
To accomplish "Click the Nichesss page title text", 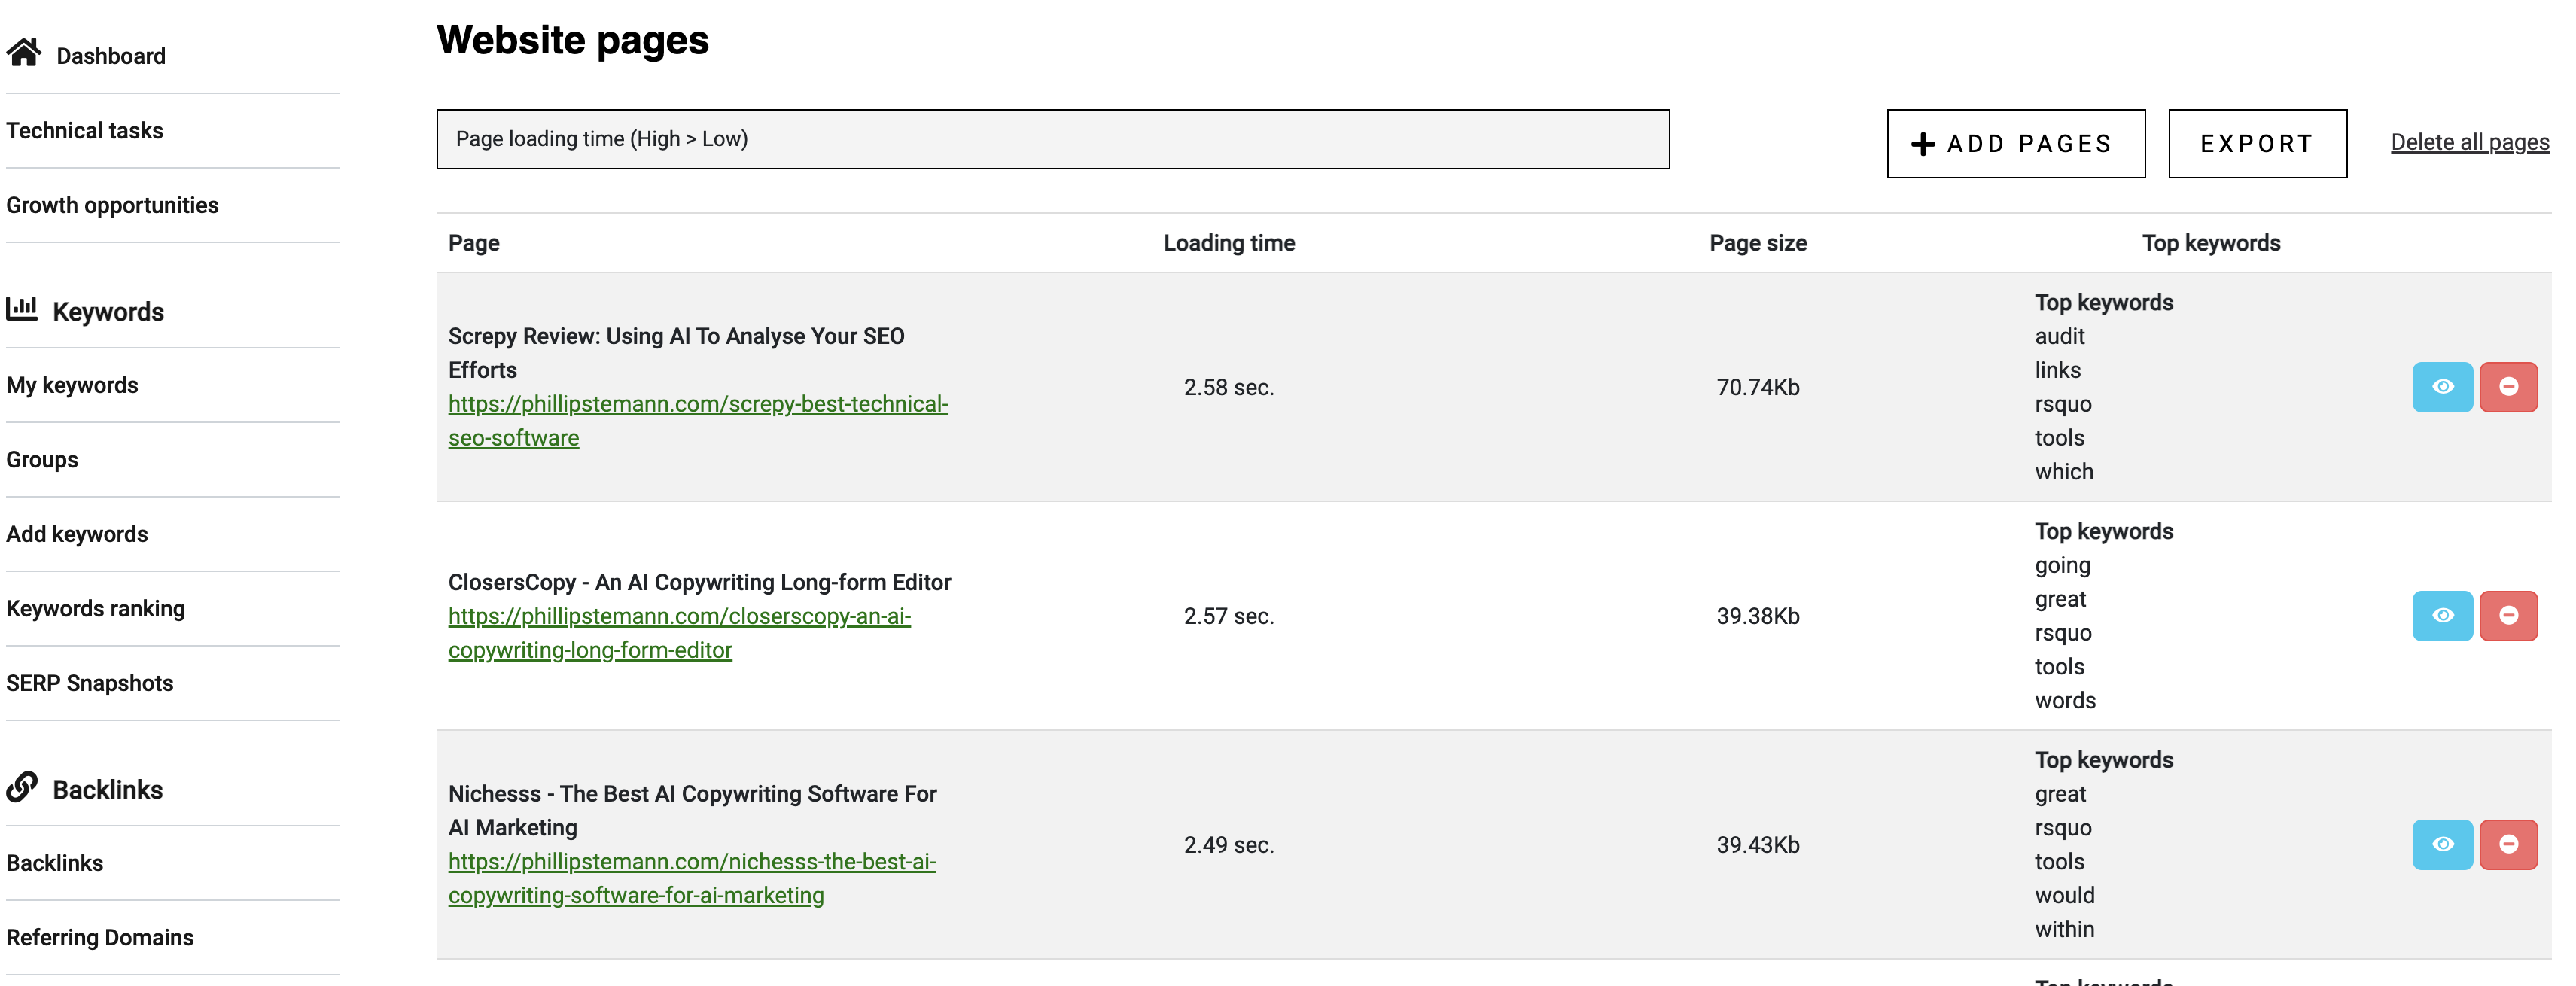I will click(693, 810).
